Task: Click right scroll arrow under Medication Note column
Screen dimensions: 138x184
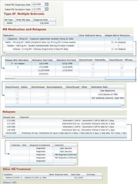Action: click(x=123, y=106)
